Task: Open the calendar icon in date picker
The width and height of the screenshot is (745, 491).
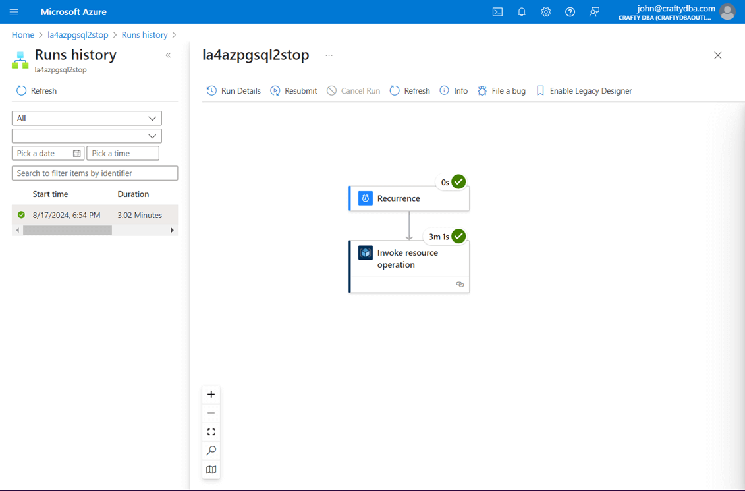Action: click(76, 153)
